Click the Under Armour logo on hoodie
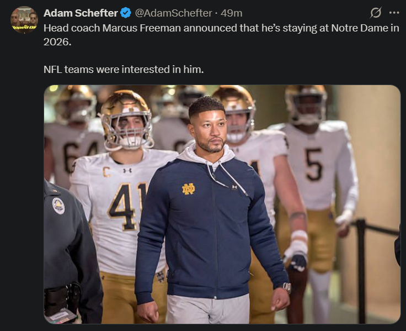Screen dimensions: 406x331 click(234, 187)
